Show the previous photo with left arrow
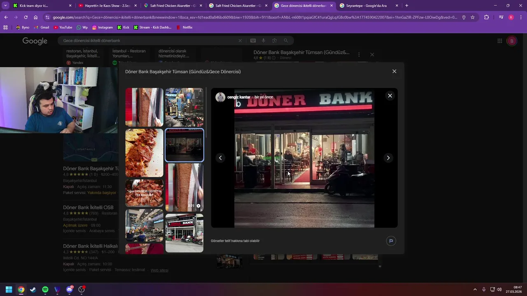This screenshot has width=527, height=296. (220, 158)
